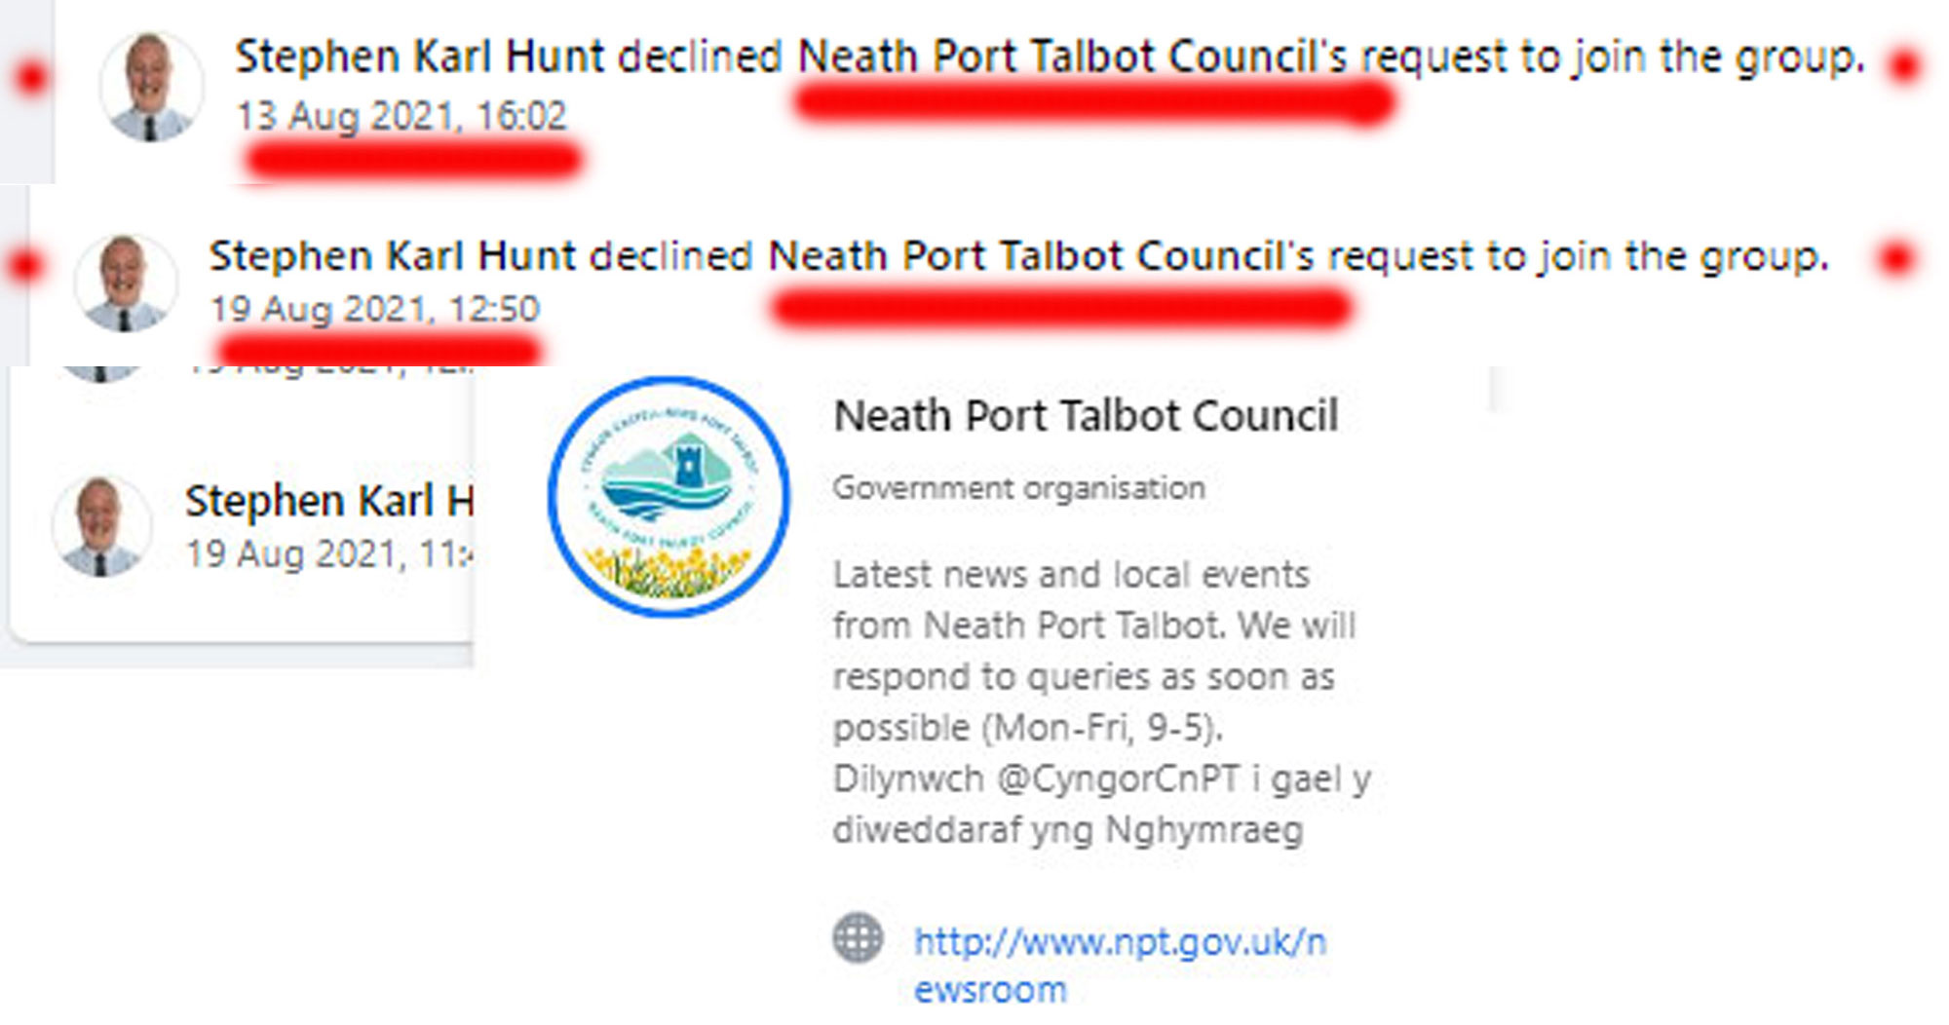Open the npt.gov.uk/newsroom website link
This screenshot has height=1025, width=1949.
(x=1120, y=965)
